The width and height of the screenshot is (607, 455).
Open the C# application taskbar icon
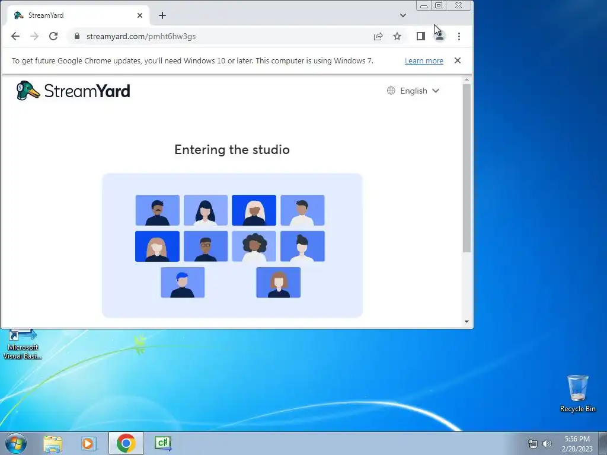click(x=163, y=443)
